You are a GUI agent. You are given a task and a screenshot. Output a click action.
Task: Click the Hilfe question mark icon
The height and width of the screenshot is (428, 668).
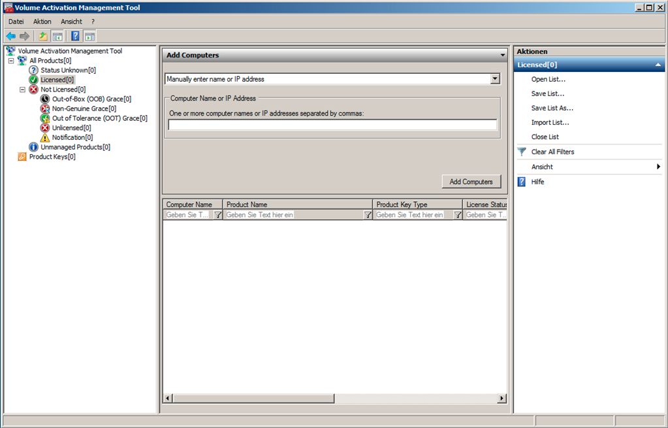tap(522, 182)
